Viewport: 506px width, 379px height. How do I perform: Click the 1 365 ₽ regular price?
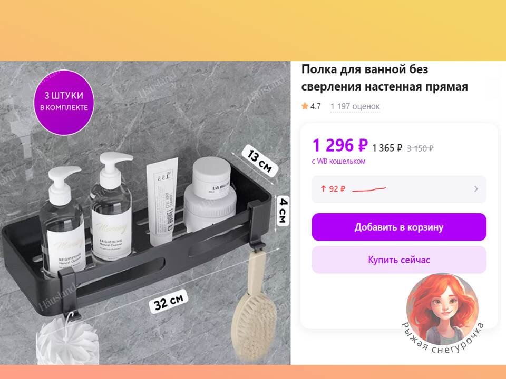(x=387, y=148)
